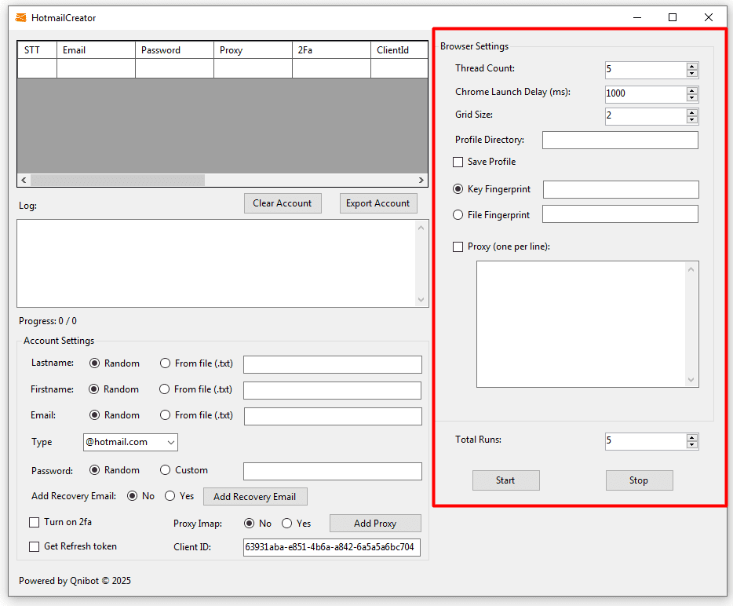The image size is (733, 606).
Task: Focus the Lastname file path field
Action: 333,364
